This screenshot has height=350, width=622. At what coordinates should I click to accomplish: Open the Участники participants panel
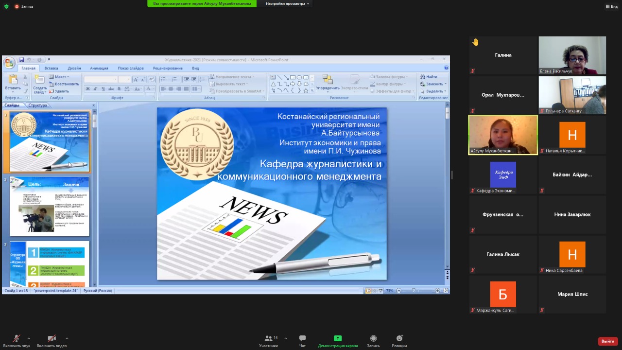268,341
